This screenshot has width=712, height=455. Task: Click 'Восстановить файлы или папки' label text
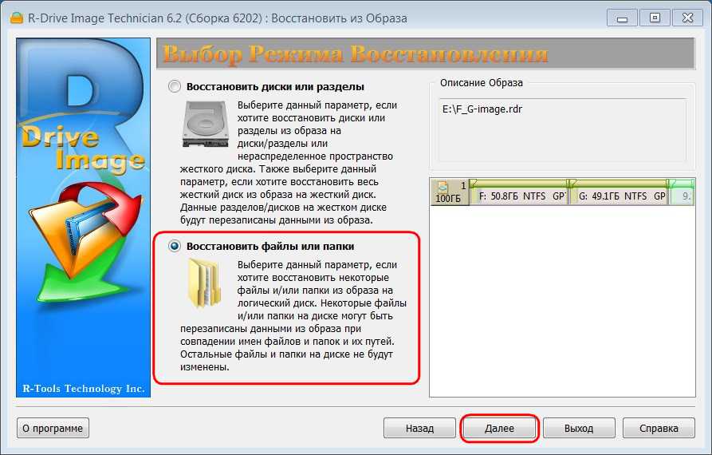coord(270,246)
